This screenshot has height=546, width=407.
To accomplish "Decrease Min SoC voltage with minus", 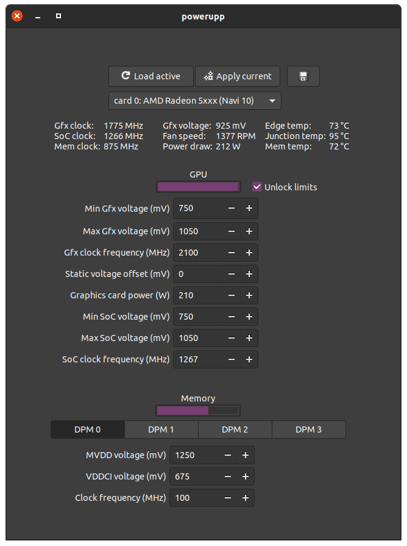I will coord(232,317).
